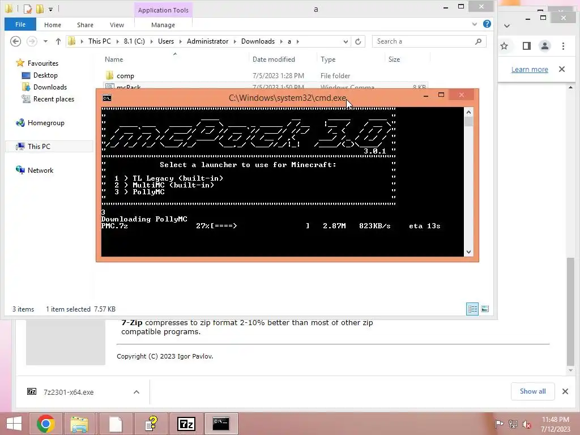
Task: Select the comp folder
Action: (125, 76)
